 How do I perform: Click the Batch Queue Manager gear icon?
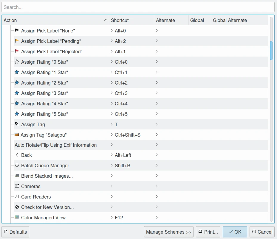coord(17,165)
